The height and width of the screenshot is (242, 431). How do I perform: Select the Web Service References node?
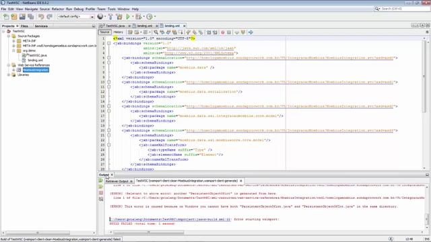(x=34, y=65)
